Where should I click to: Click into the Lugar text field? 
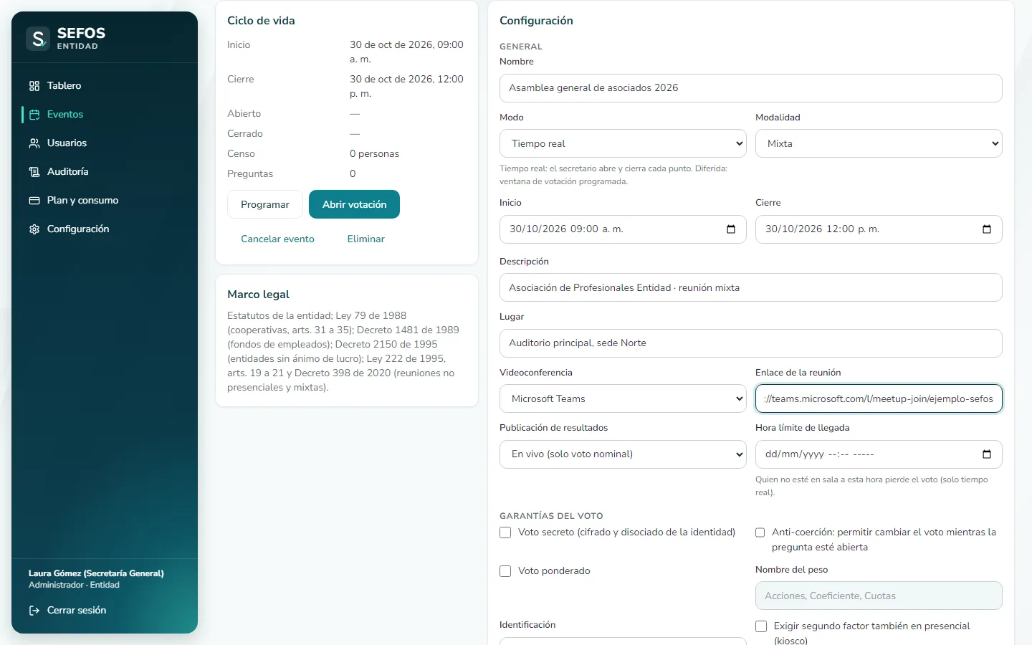pyautogui.click(x=750, y=343)
